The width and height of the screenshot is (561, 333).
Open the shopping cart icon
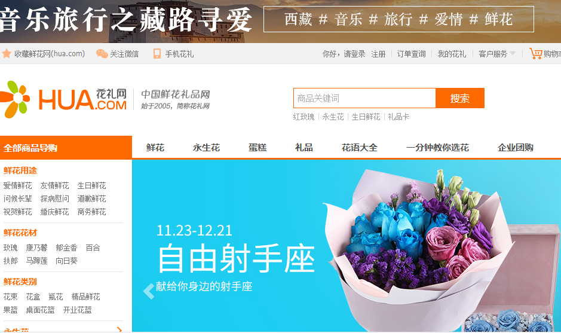[535, 54]
